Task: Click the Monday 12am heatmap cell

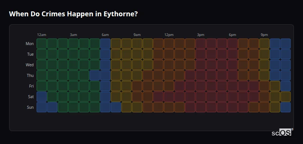Action: point(42,44)
